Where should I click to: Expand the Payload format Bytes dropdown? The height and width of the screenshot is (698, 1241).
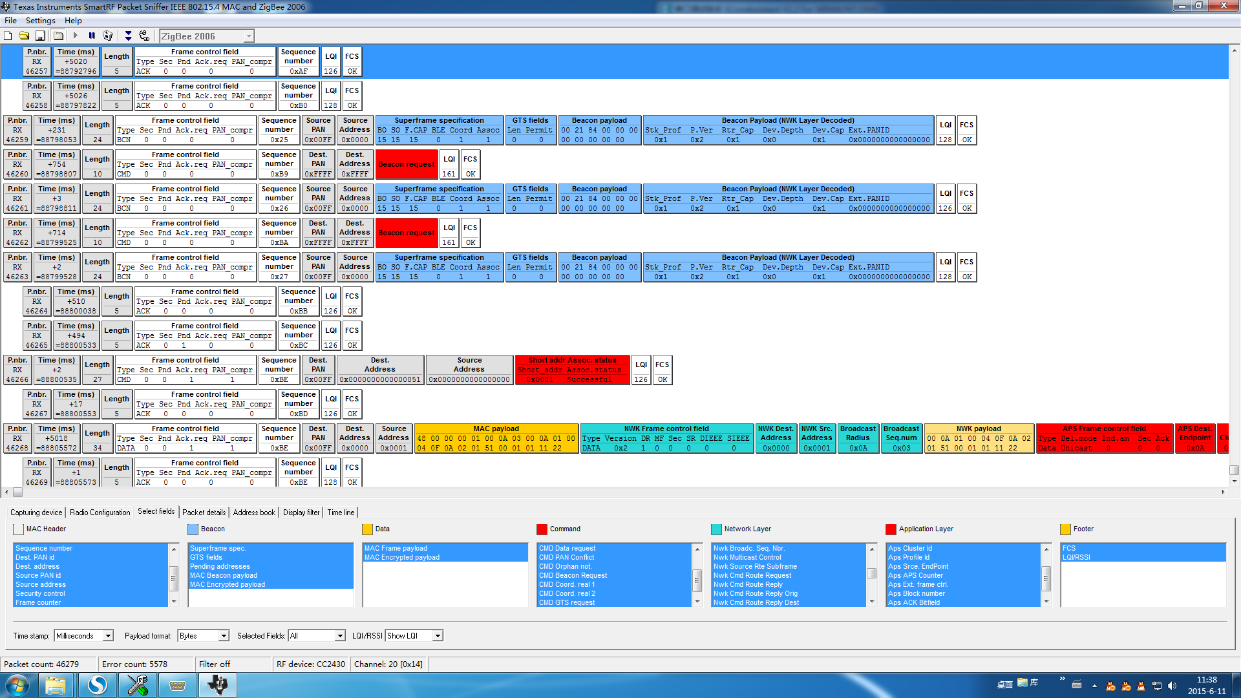224,636
